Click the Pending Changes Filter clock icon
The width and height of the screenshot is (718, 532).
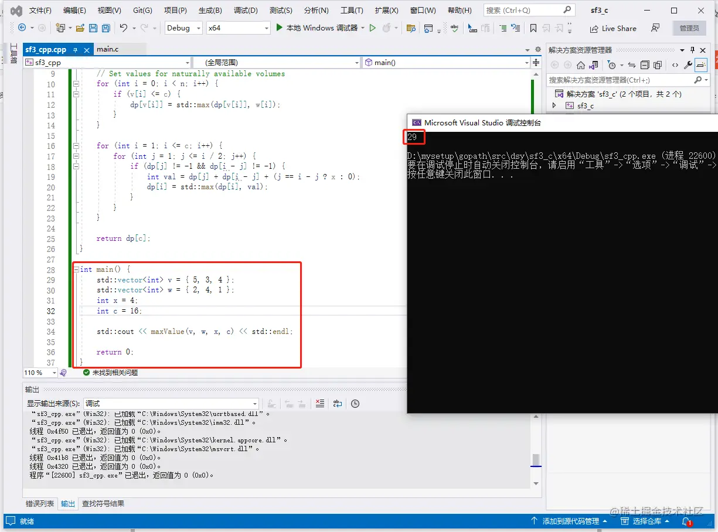[612, 65]
